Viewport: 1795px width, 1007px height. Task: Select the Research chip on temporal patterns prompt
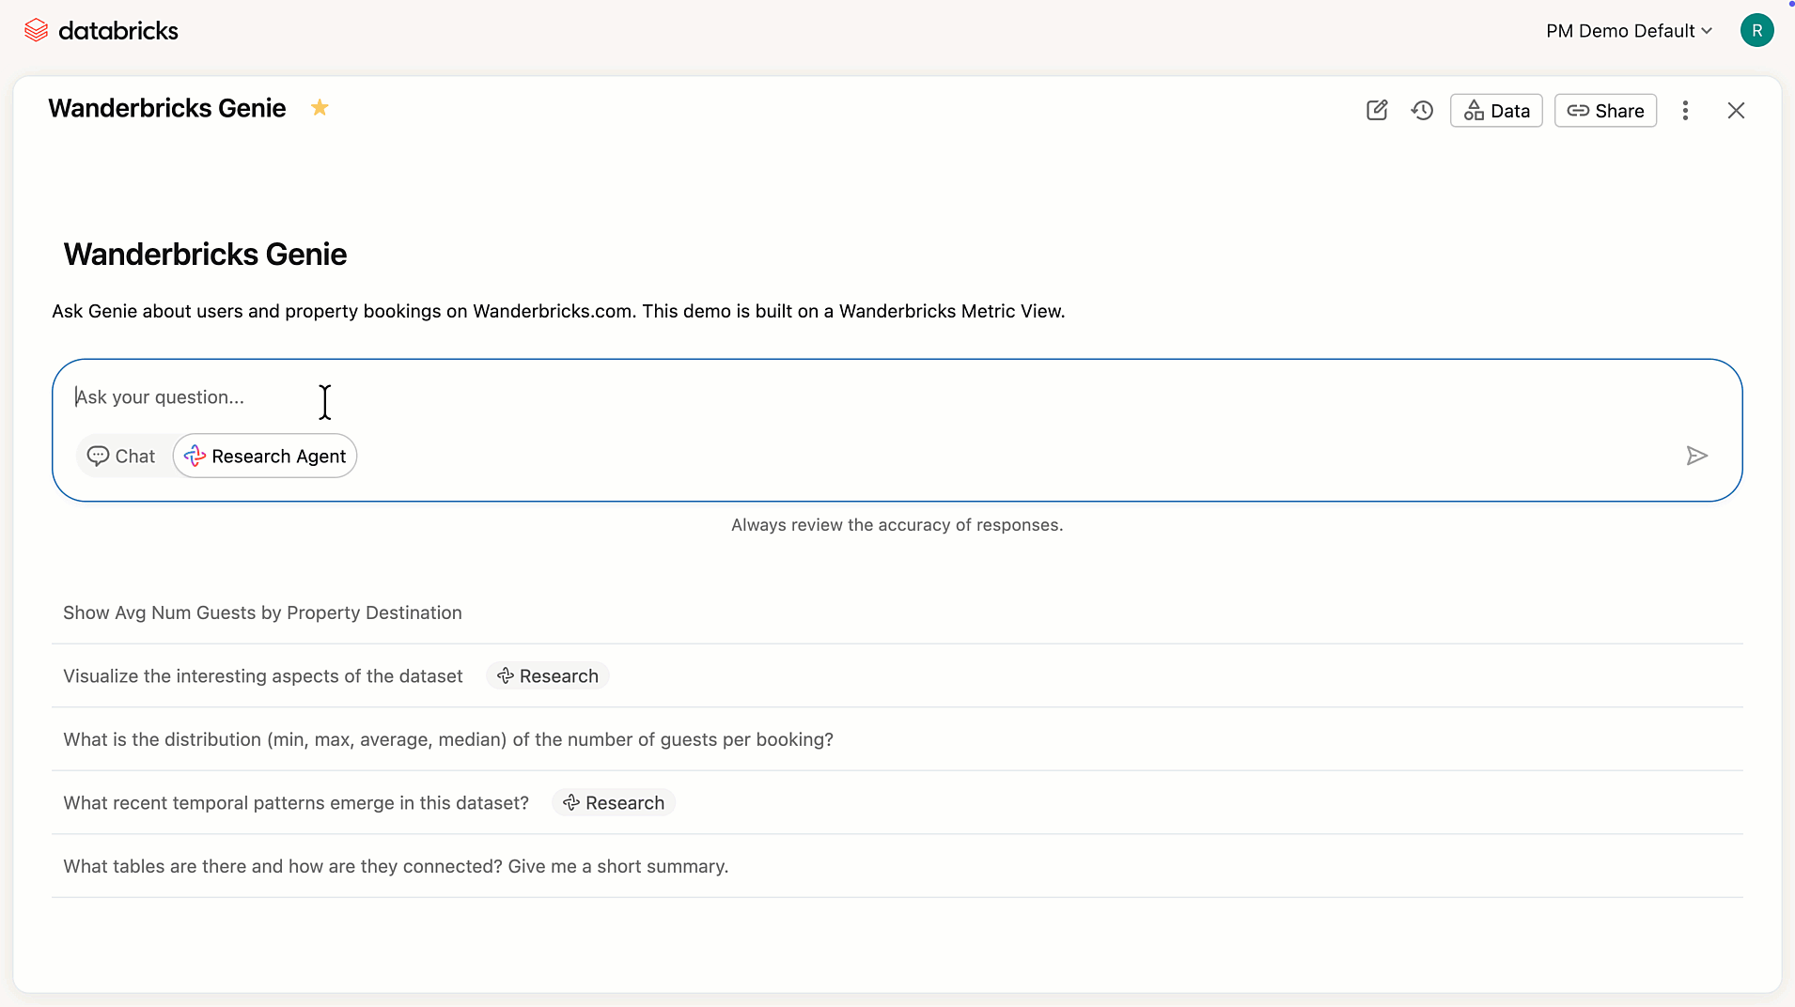coord(613,802)
